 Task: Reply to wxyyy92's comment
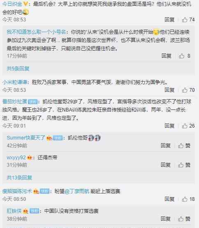click(x=166, y=165)
